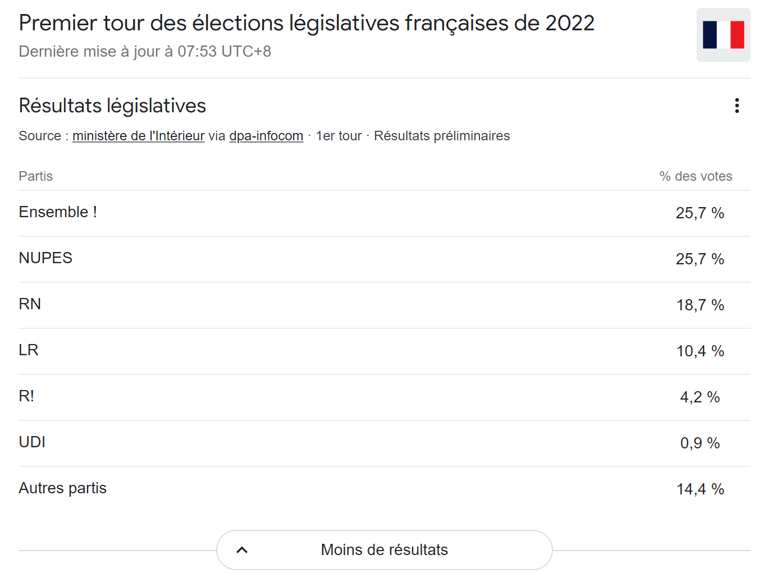Open the ministère de l'Intérieur source link
782x573 pixels.
coord(138,136)
